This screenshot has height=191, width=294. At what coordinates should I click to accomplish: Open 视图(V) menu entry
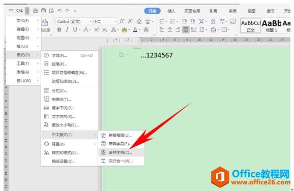23,38
